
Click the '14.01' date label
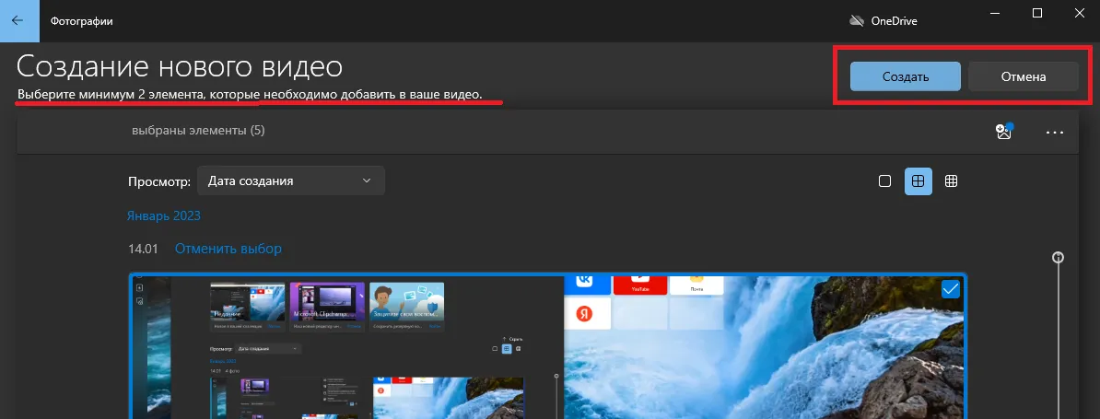143,249
